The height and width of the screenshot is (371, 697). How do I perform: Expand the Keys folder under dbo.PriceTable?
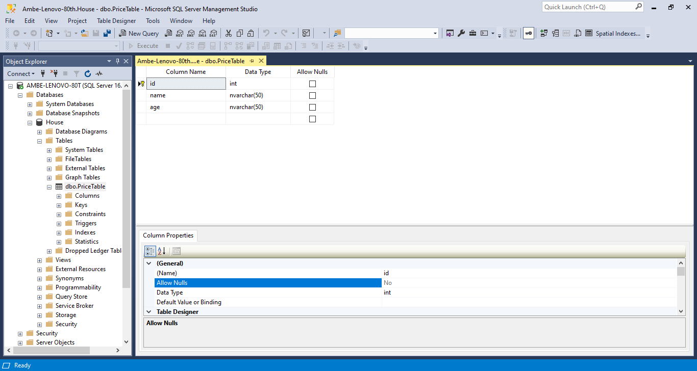[x=59, y=205]
